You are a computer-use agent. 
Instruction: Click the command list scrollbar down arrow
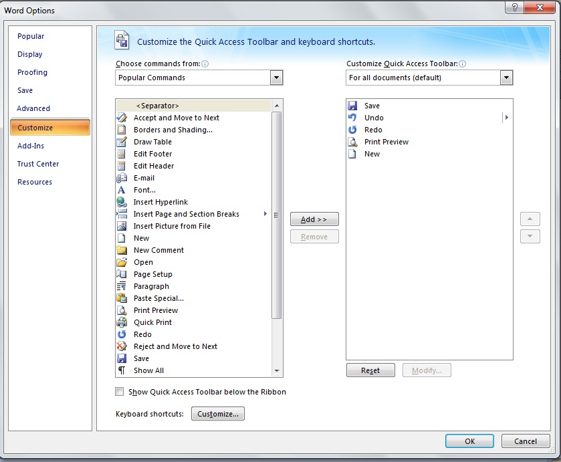point(277,371)
